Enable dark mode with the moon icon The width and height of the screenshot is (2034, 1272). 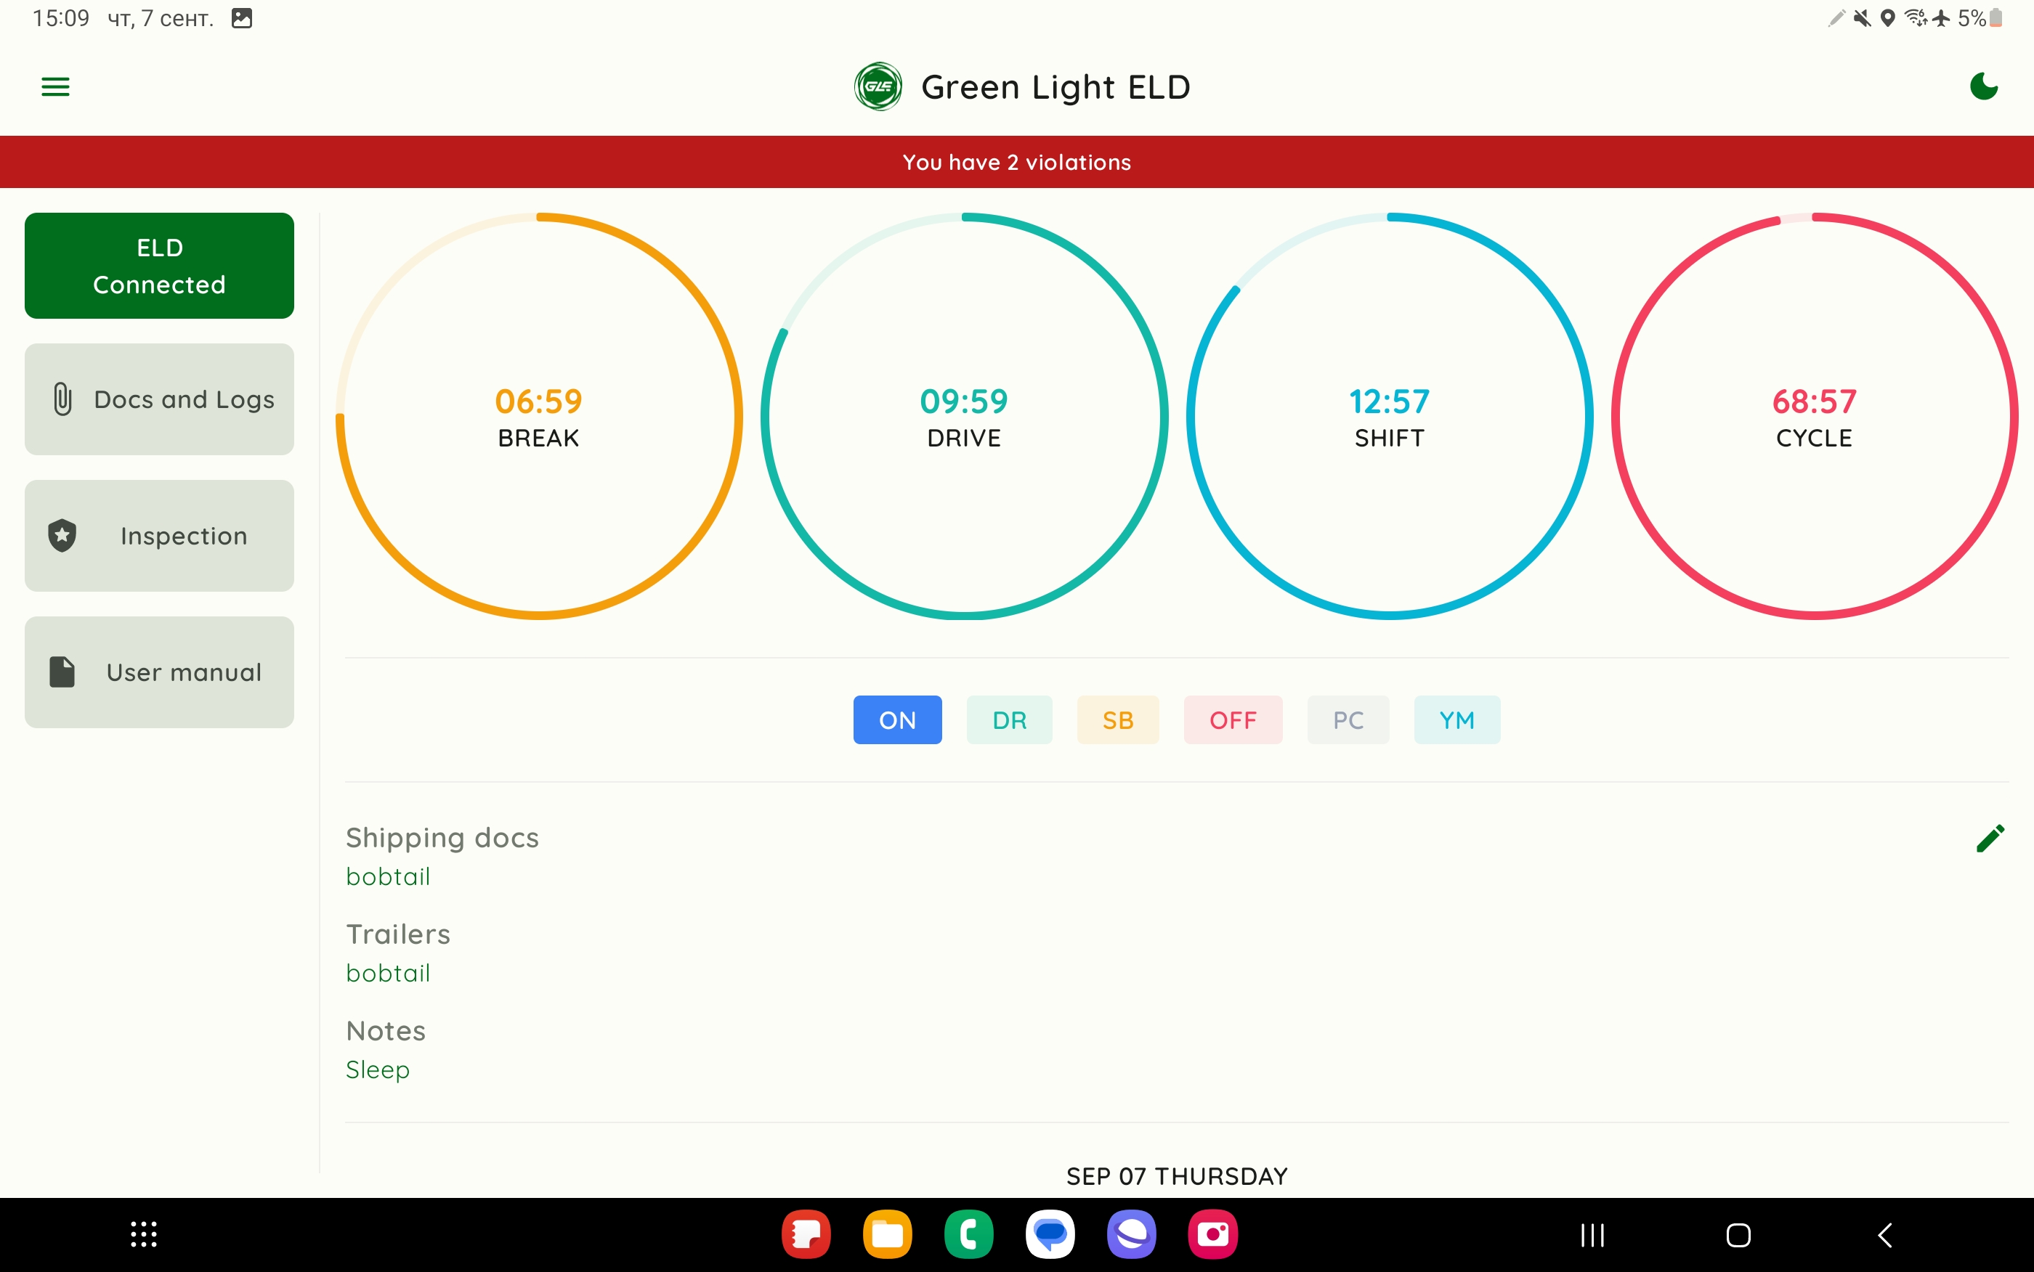point(1982,86)
